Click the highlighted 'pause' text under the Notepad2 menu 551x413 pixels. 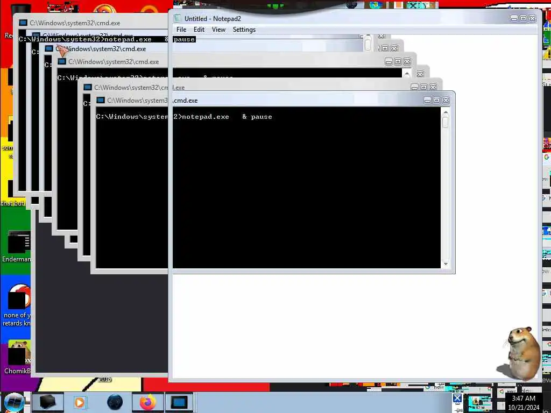[x=184, y=39]
